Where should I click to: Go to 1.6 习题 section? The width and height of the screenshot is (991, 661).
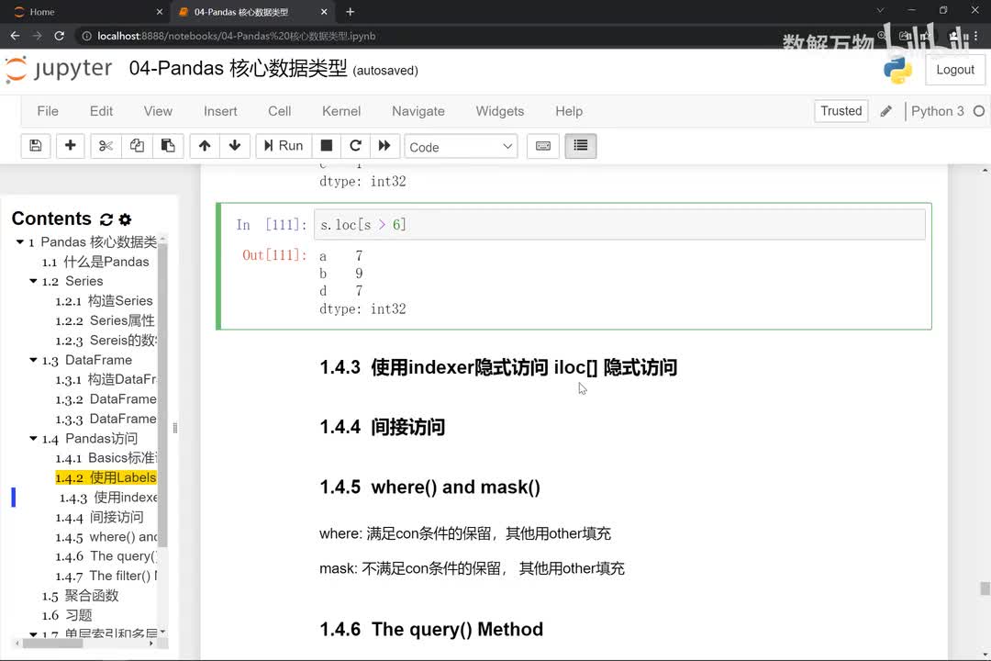coord(67,615)
